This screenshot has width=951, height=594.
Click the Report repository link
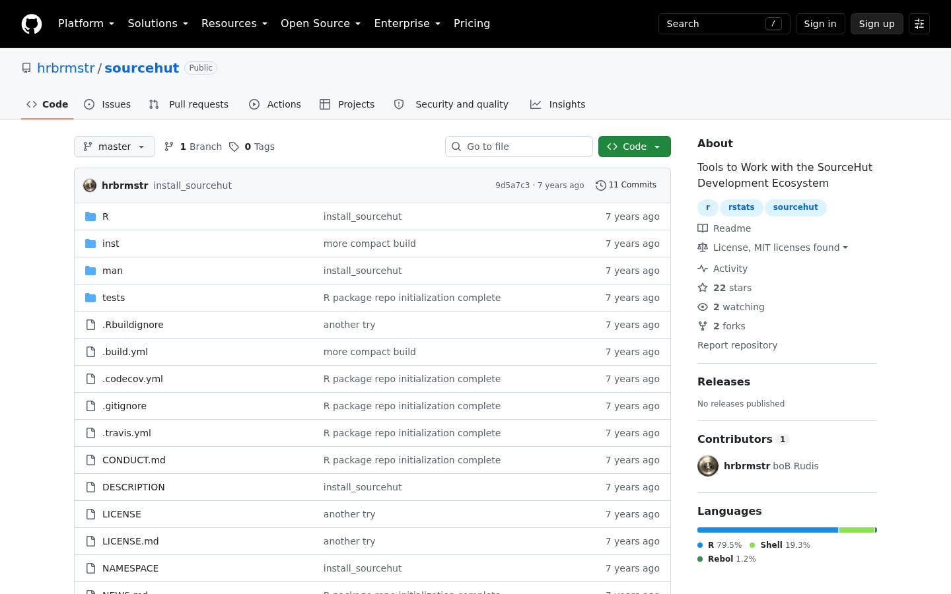click(x=737, y=345)
